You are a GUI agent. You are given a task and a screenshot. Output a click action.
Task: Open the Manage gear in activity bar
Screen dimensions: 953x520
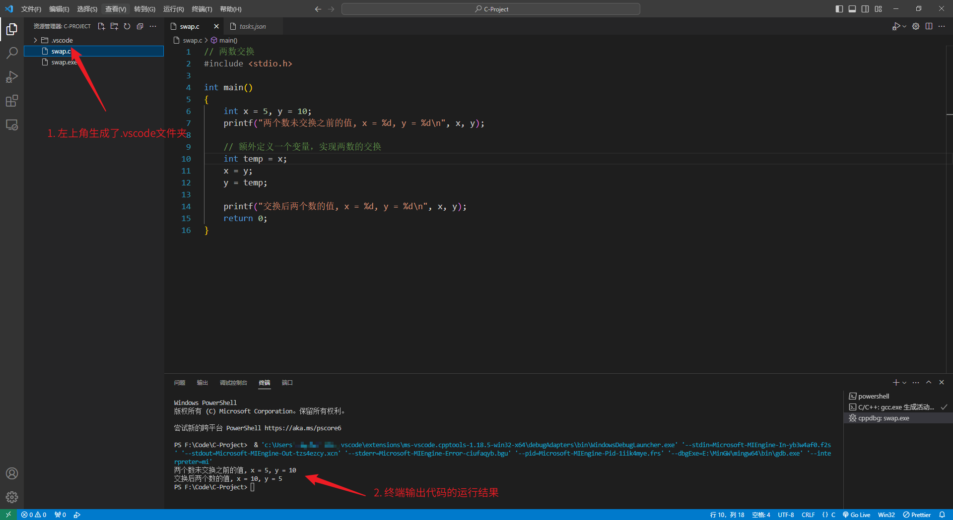click(x=12, y=497)
